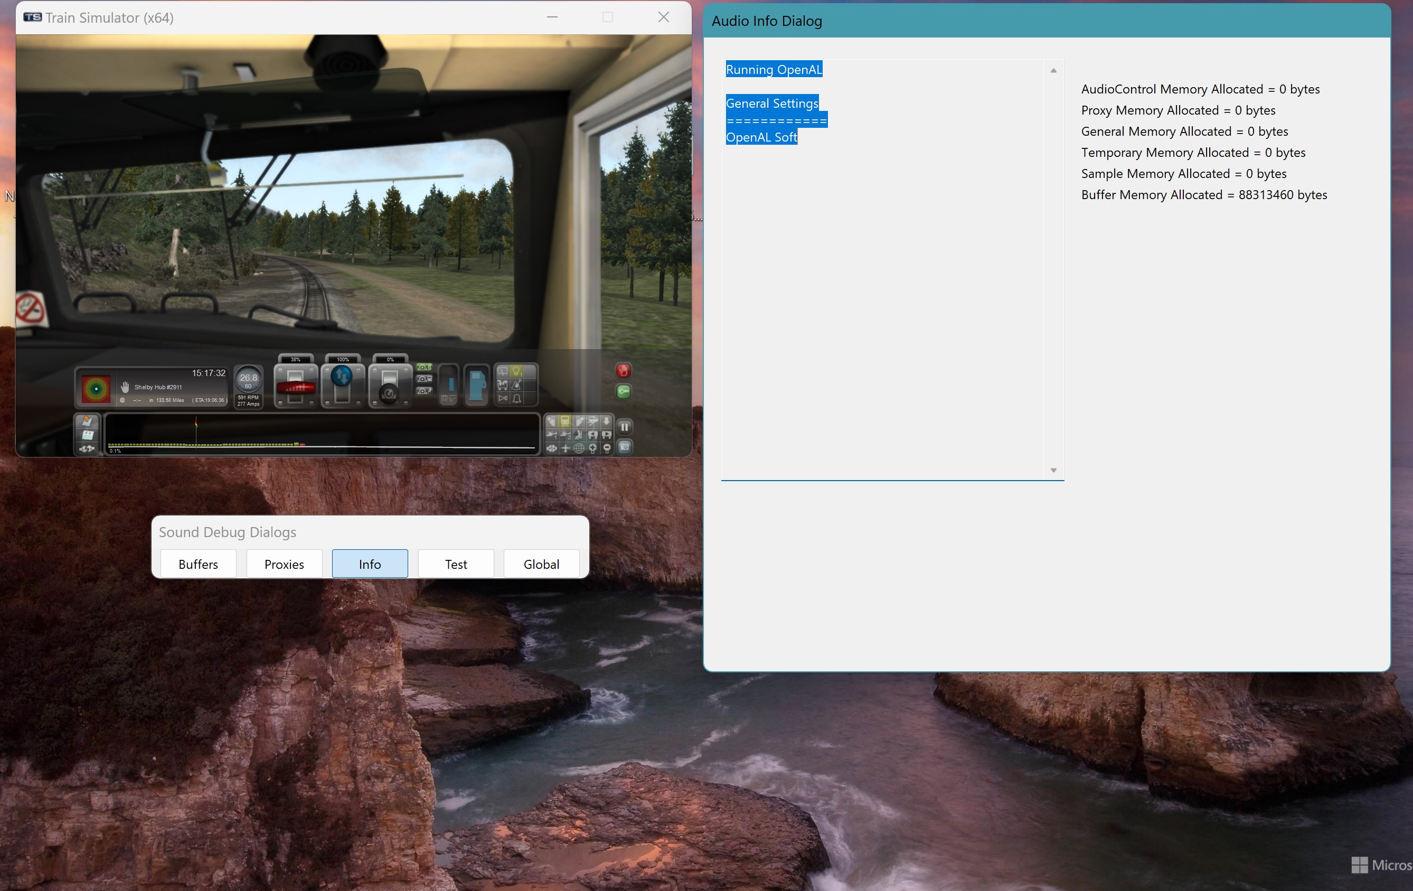Take a screenshot with camera icon

(x=625, y=447)
